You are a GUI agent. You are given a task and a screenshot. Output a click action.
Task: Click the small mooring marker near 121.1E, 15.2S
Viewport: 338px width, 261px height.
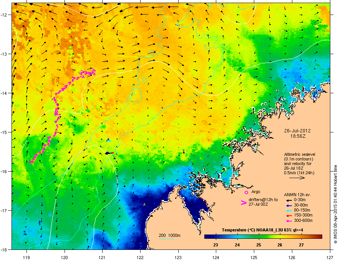(109, 140)
